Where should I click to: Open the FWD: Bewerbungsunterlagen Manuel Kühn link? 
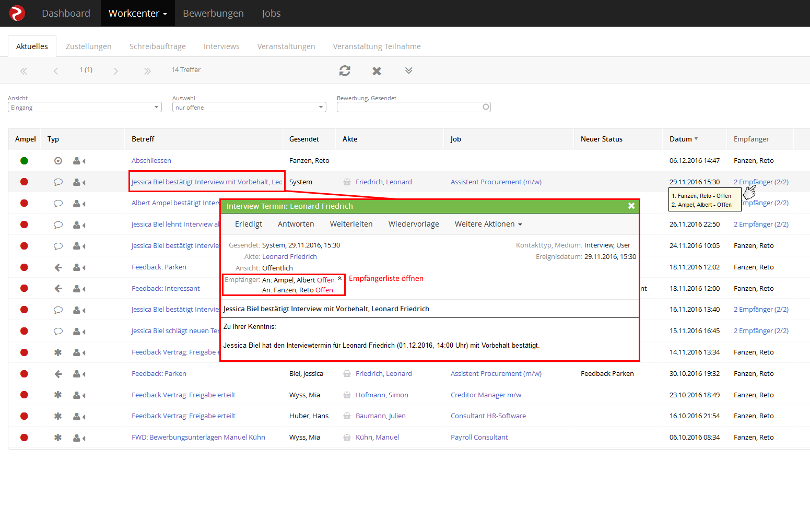[198, 438]
